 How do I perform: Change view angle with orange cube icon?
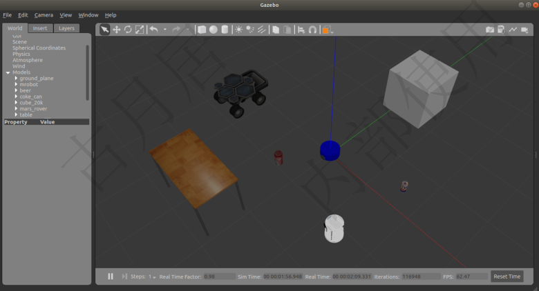click(327, 30)
